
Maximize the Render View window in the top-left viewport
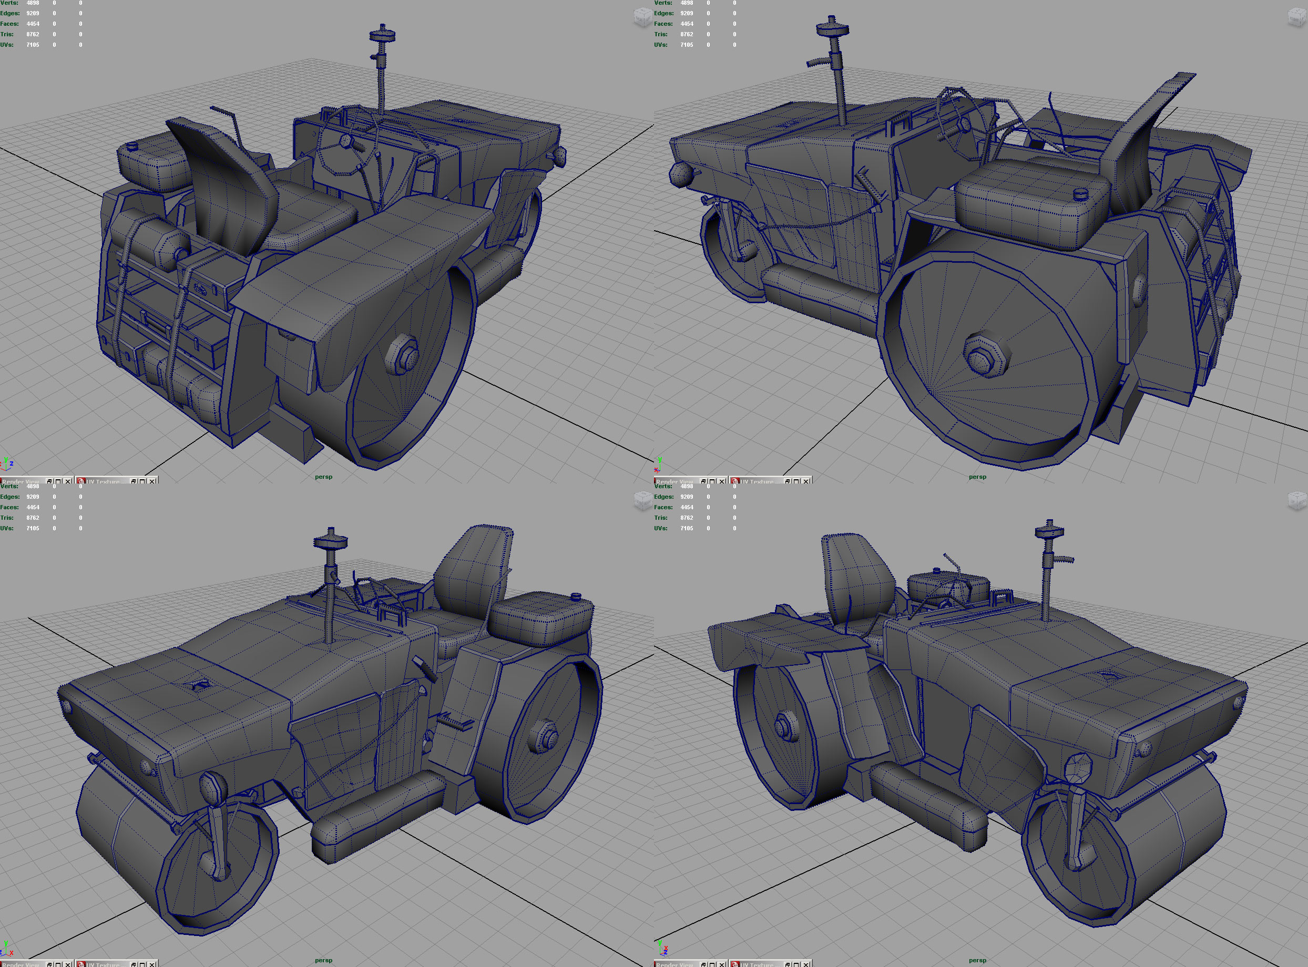click(58, 481)
